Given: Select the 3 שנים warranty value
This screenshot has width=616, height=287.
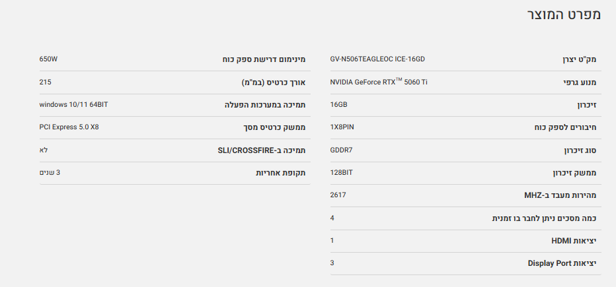Looking at the screenshot, I should [50, 173].
